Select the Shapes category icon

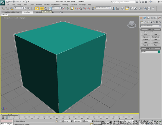pos(145,22)
